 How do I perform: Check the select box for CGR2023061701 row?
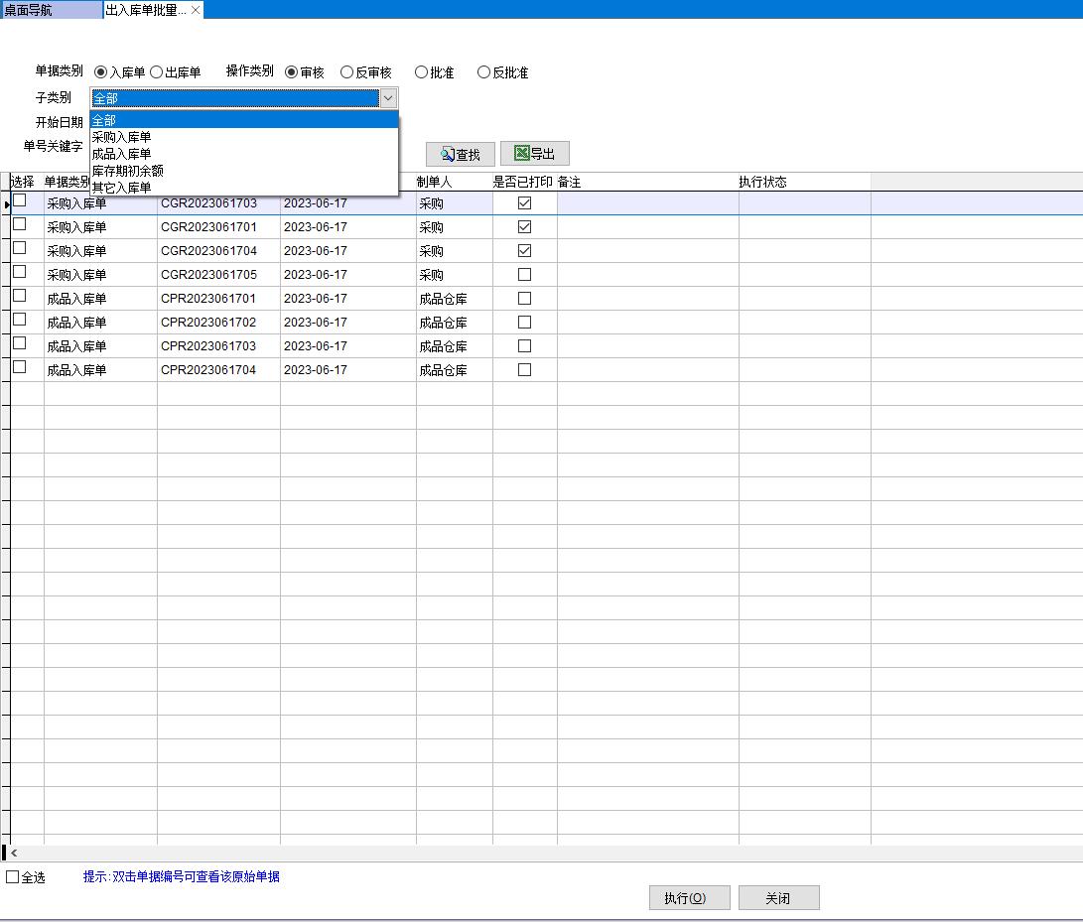[x=19, y=224]
